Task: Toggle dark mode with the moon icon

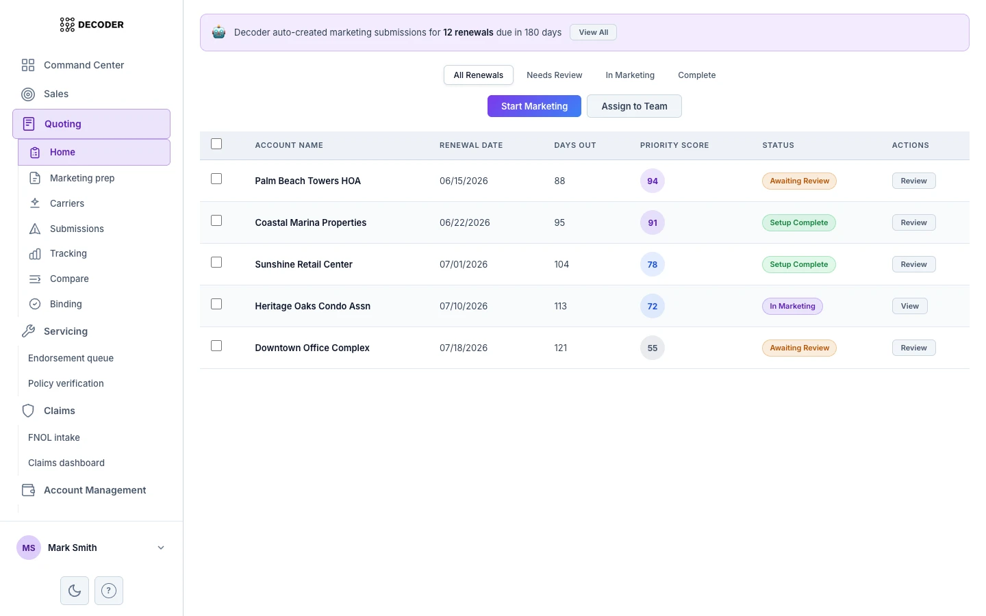Action: (74, 590)
